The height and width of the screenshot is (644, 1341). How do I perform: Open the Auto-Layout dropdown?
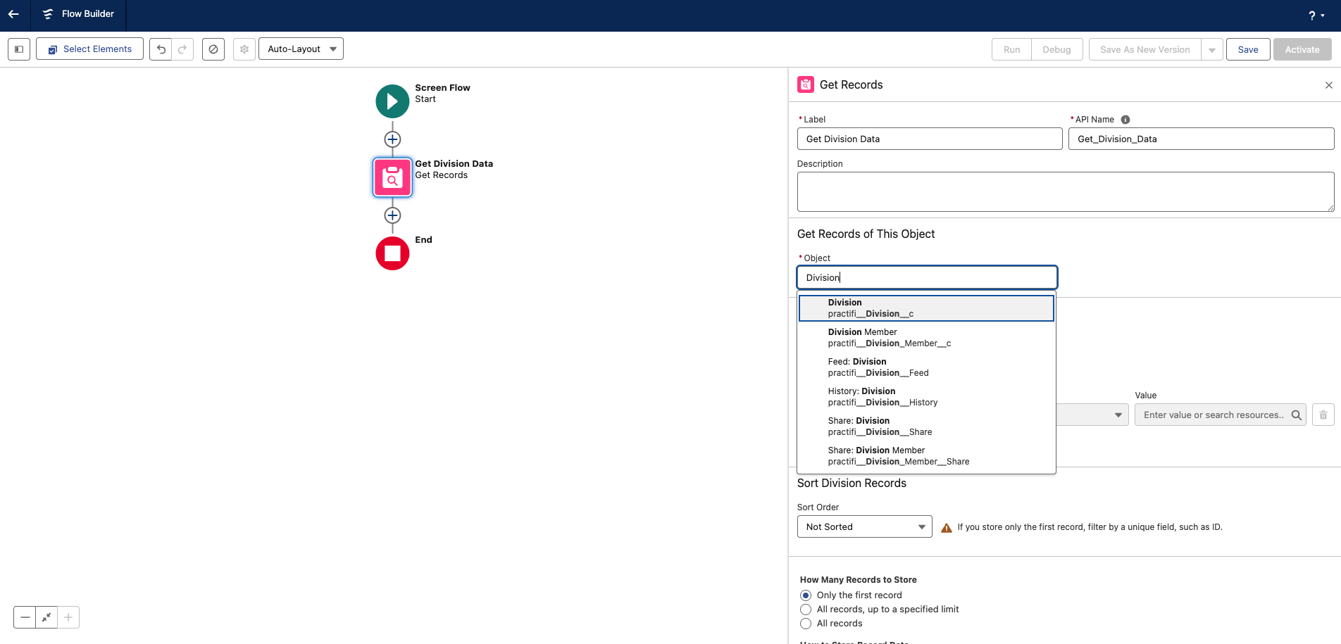[301, 49]
